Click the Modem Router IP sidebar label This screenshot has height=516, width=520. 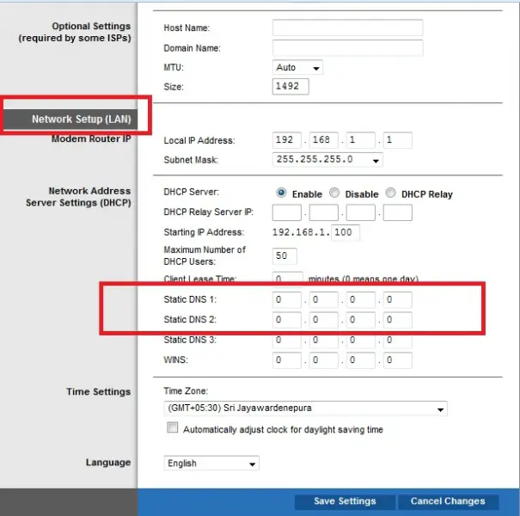[91, 138]
